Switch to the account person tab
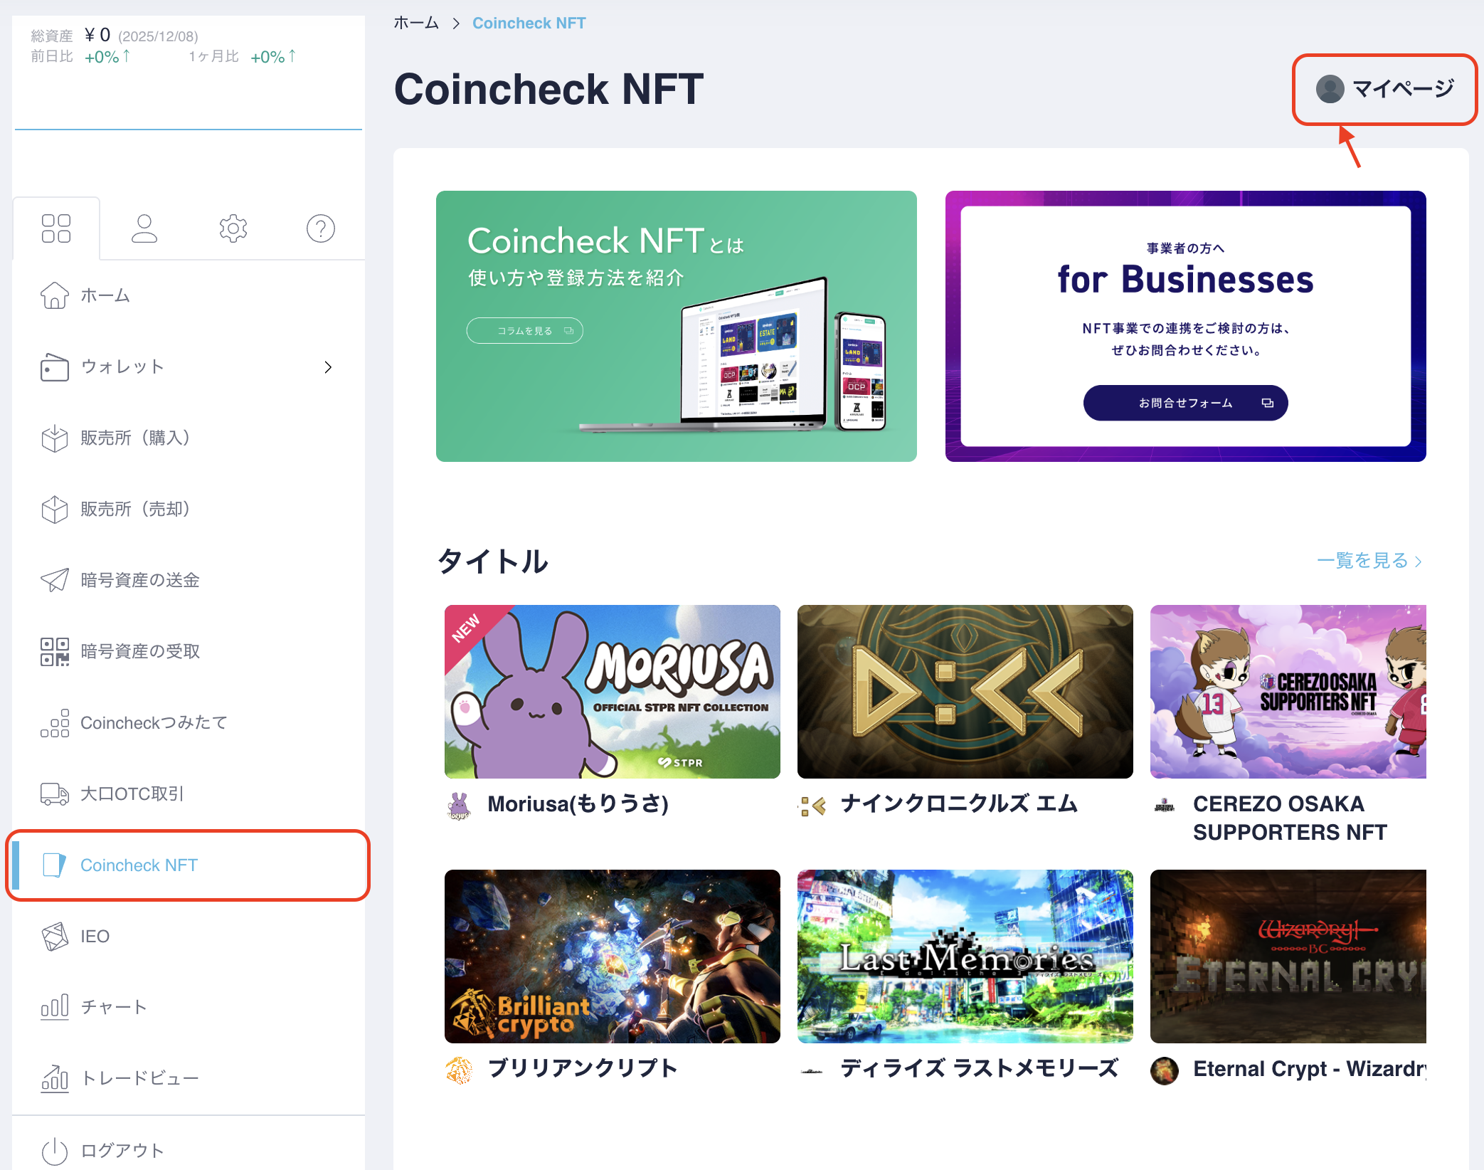The height and width of the screenshot is (1170, 1484). click(144, 228)
